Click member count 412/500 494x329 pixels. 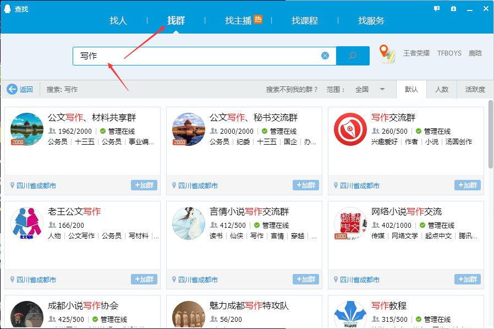233,226
